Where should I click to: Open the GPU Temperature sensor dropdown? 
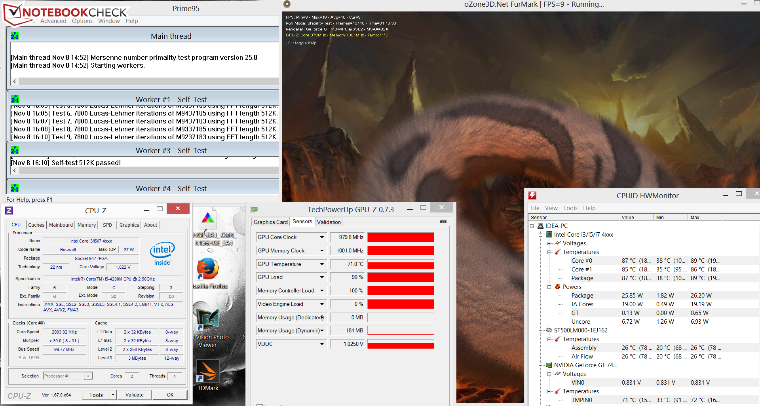click(322, 264)
